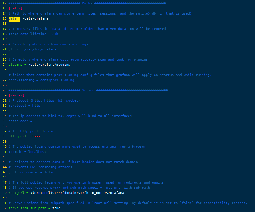The image size is (255, 212).
Task: Click the 'Temporary files in data directory' comment
Action: (x=87, y=29)
